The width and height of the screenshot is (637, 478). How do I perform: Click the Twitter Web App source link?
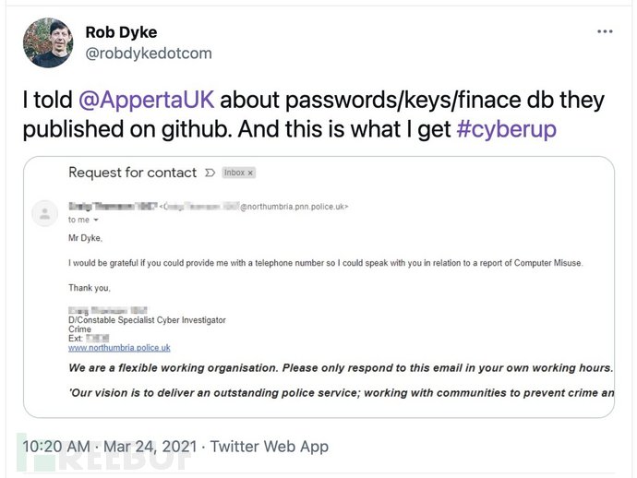(x=270, y=447)
